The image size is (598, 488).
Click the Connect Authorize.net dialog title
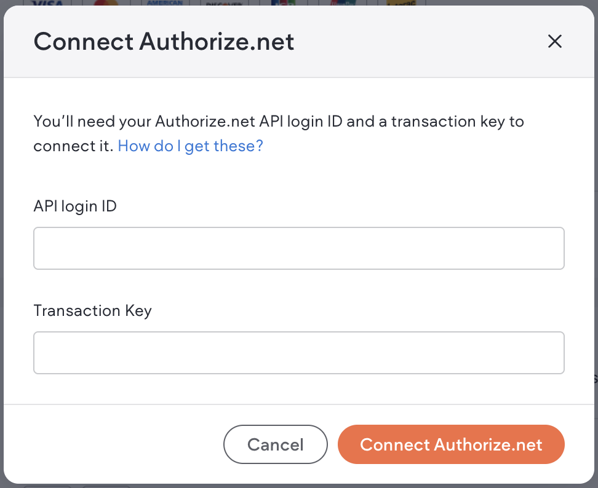tap(164, 42)
